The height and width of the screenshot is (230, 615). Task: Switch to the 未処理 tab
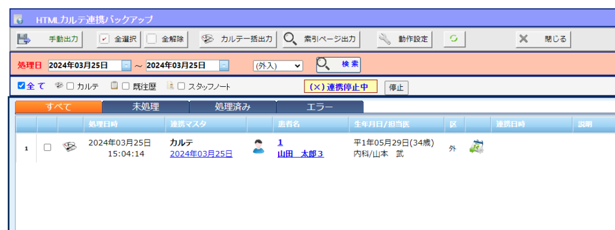tap(145, 107)
